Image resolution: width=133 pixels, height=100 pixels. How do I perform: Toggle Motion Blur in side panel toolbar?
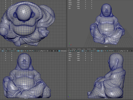click(x=112, y=51)
